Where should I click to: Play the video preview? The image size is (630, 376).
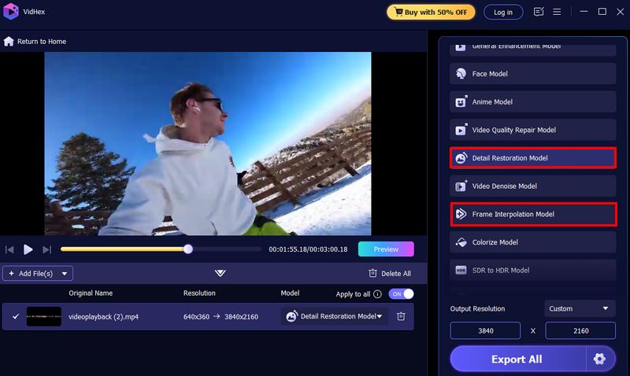pos(28,249)
